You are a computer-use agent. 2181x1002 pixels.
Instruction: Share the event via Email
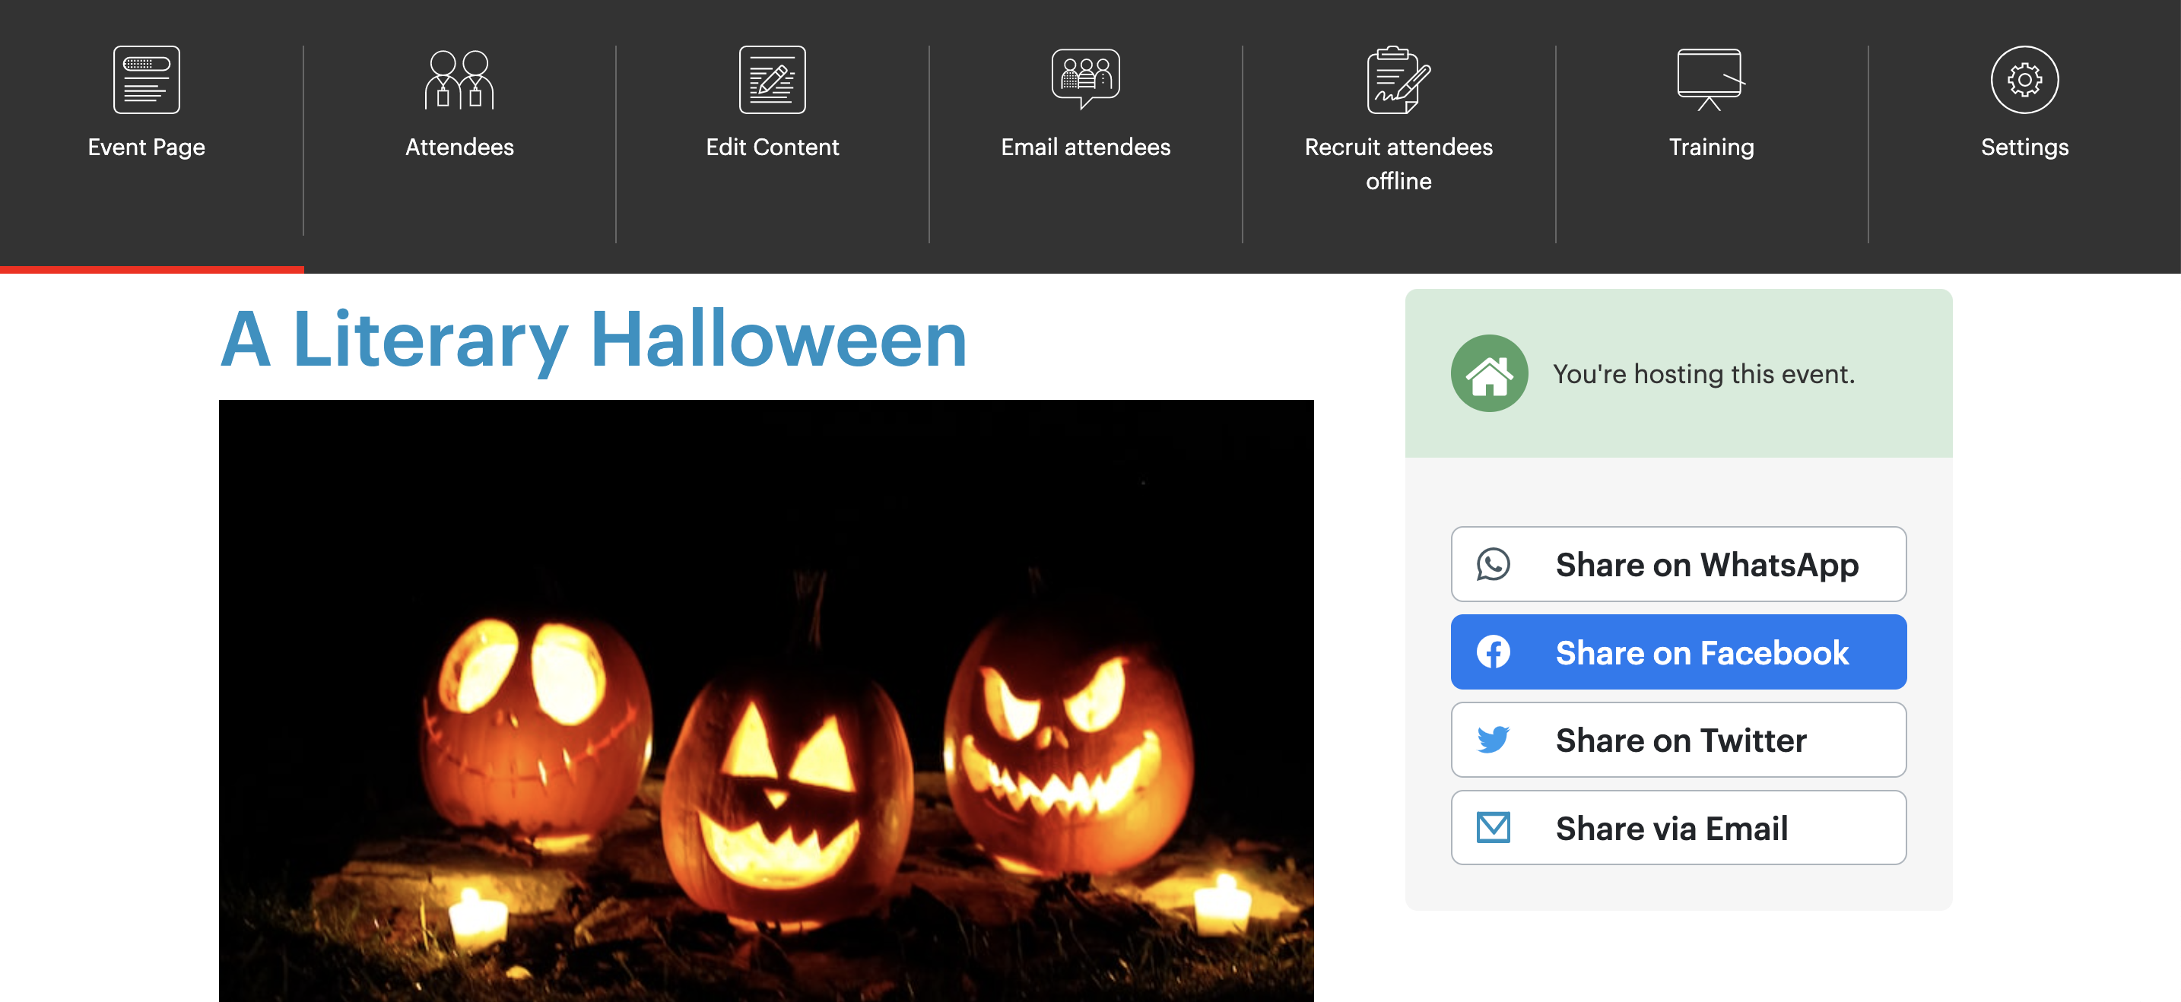(1678, 828)
